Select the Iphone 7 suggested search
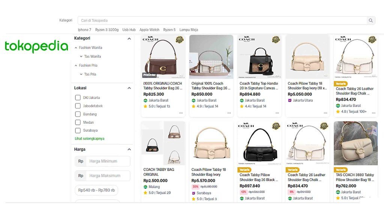The width and height of the screenshot is (384, 216). pyautogui.click(x=84, y=30)
